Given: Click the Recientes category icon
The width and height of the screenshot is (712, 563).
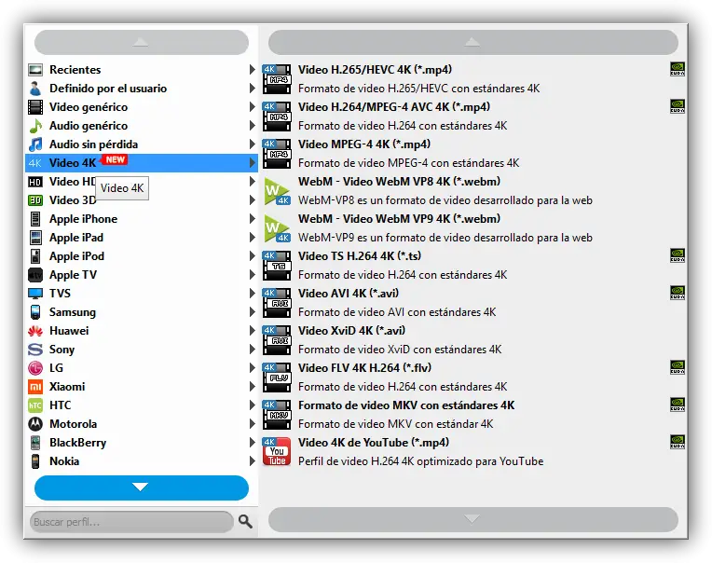Looking at the screenshot, I should click(35, 70).
